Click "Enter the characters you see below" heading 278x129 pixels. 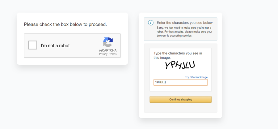tap(184, 23)
